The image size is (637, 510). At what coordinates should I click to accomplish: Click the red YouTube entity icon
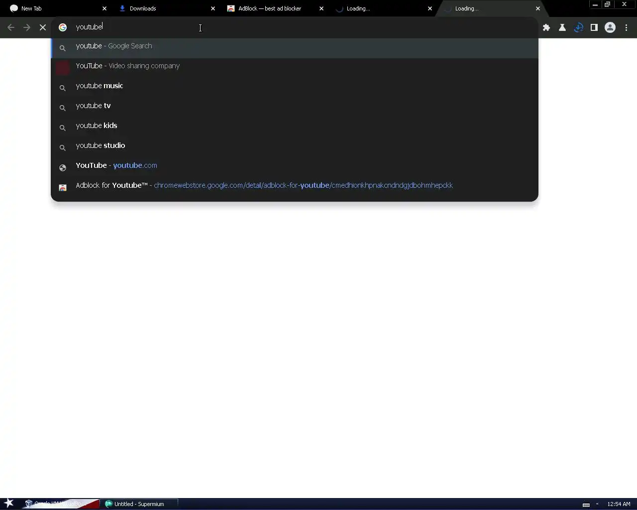(x=63, y=68)
